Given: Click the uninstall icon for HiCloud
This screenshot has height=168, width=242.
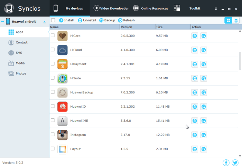Looking at the screenshot, I should (195, 50).
